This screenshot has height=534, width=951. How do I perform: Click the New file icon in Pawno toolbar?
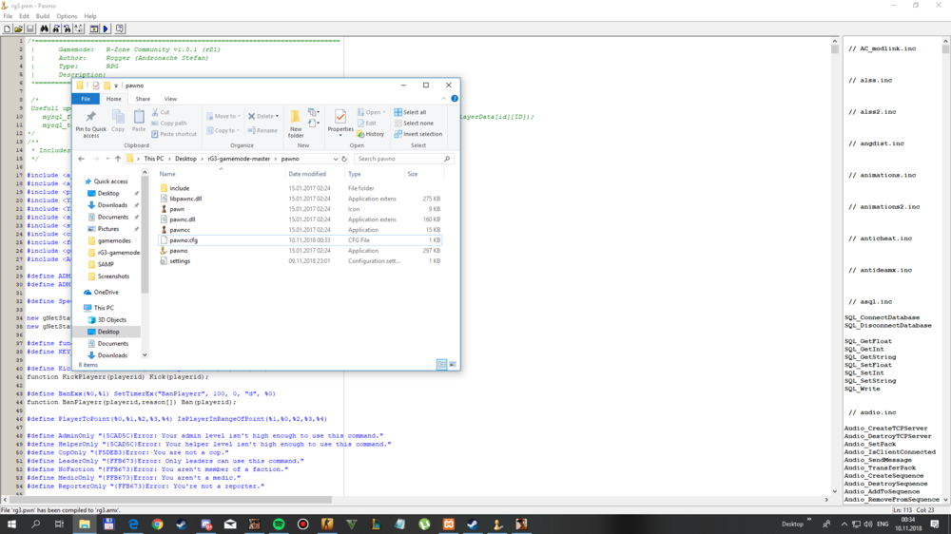[8, 29]
